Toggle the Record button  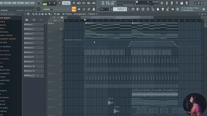point(60,3)
